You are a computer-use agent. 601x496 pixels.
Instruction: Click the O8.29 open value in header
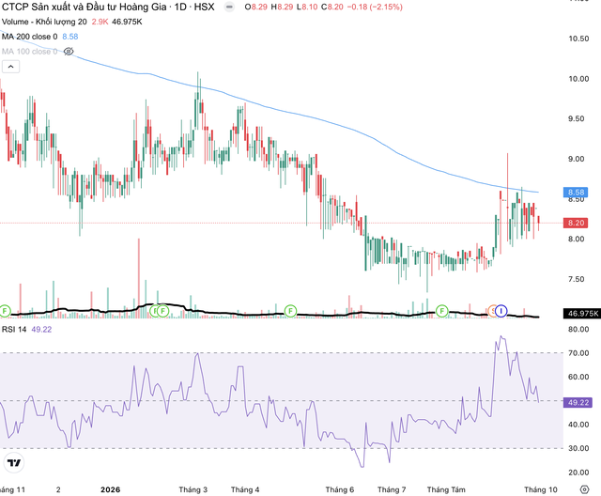pyautogui.click(x=256, y=7)
